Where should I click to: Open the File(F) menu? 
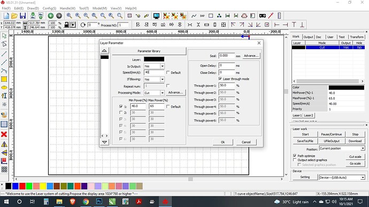pos(6,8)
